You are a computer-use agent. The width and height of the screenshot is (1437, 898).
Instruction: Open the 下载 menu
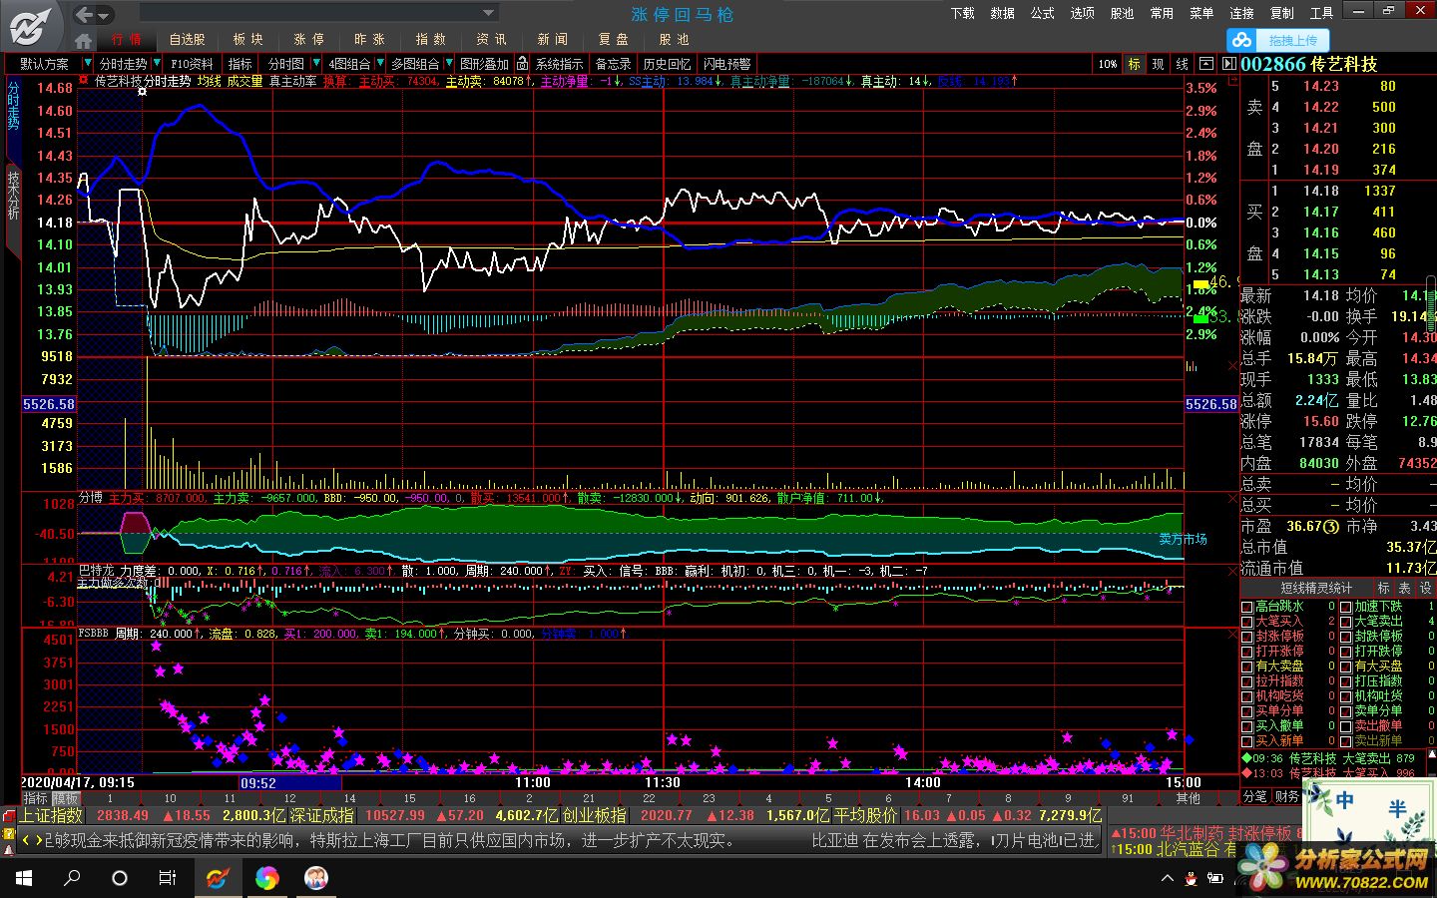(x=962, y=13)
